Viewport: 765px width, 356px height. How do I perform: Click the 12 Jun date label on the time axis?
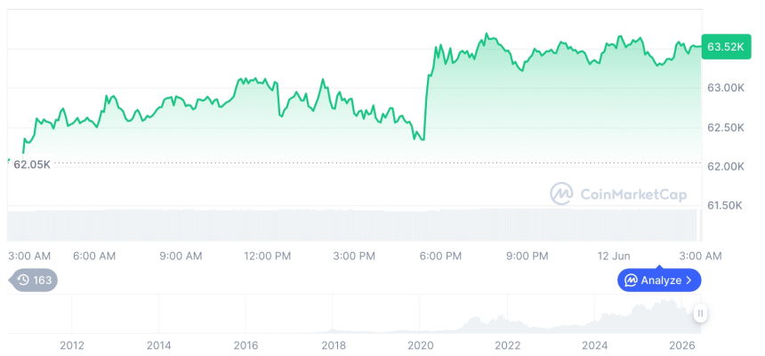point(614,256)
